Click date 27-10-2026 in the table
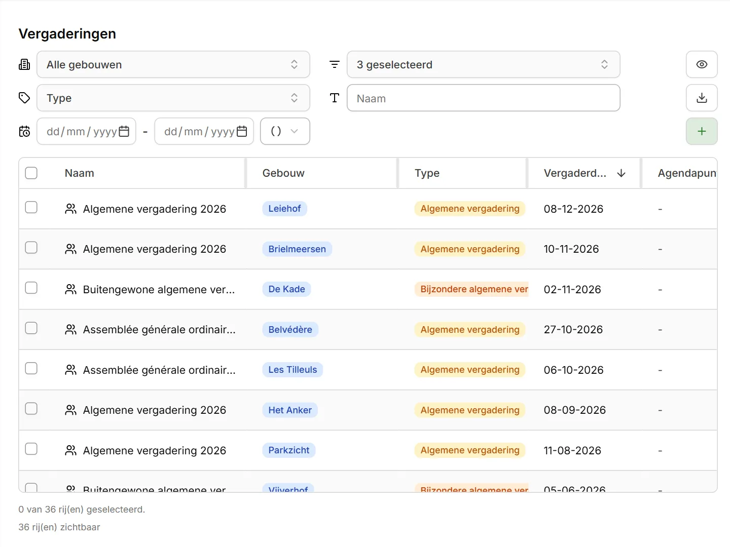 coord(573,330)
